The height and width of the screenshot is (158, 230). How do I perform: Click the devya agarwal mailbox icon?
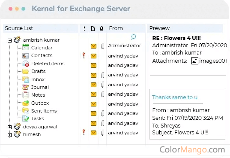click(17, 126)
